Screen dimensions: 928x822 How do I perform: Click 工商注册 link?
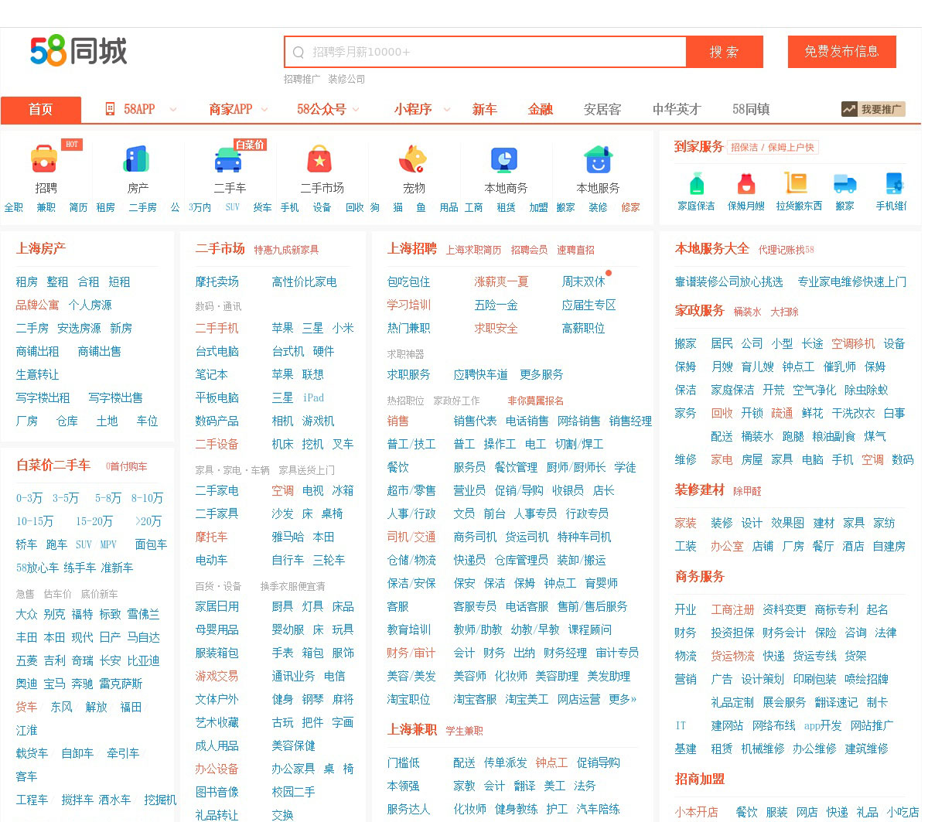[732, 609]
